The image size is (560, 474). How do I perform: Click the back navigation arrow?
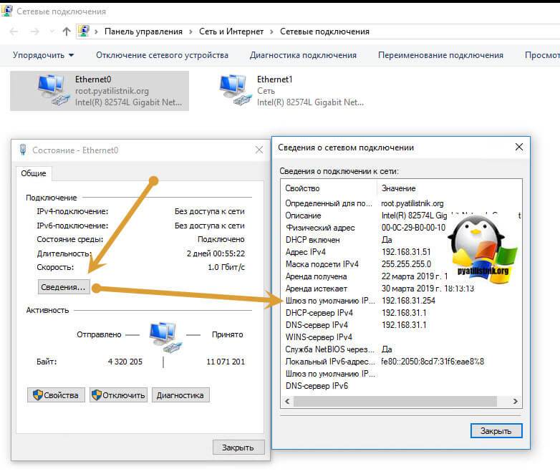(x=14, y=32)
